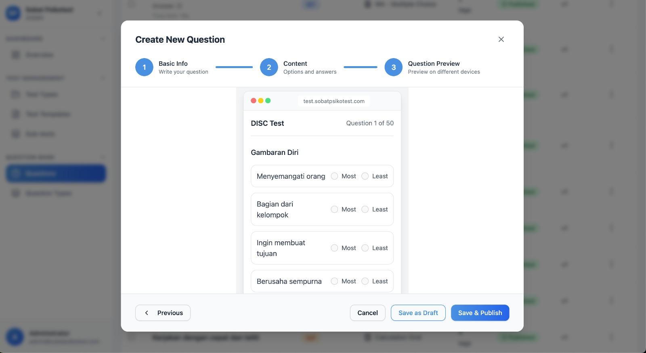
Task: Cancel question creation
Action: point(367,313)
